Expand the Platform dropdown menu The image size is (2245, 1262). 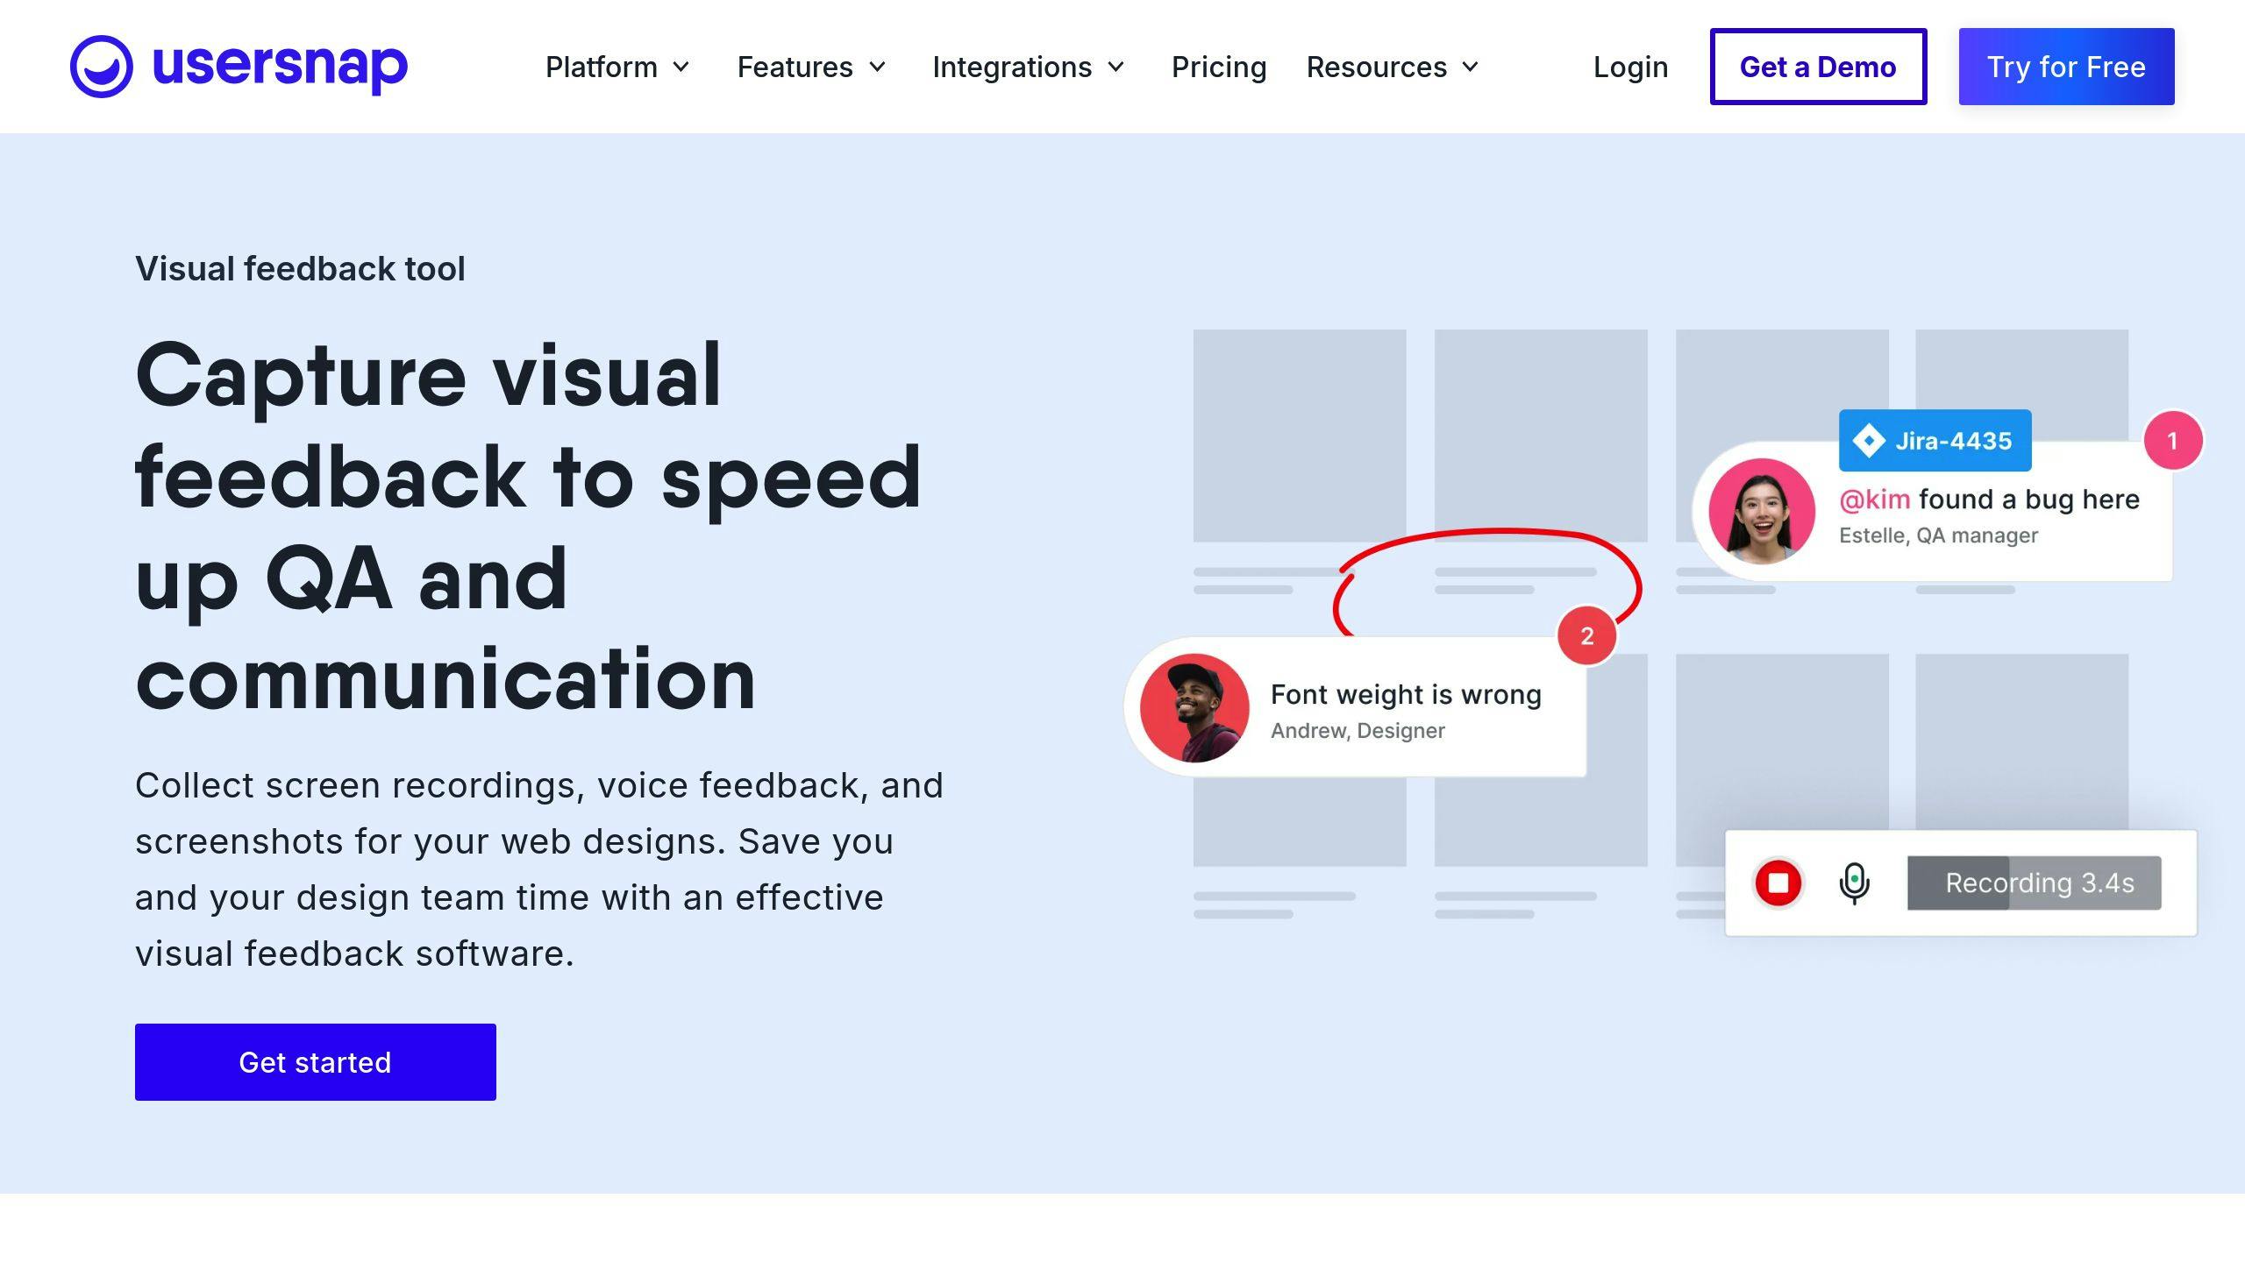(x=616, y=67)
